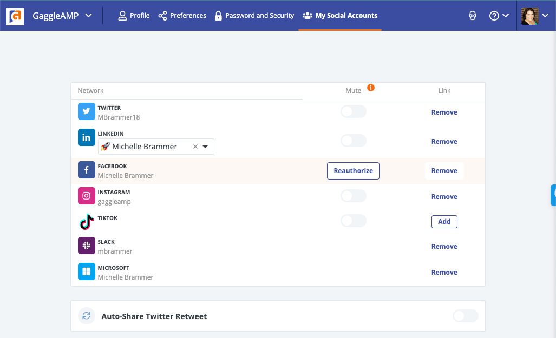The width and height of the screenshot is (556, 338).
Task: Expand the LinkedIn account dropdown arrow
Action: [205, 147]
